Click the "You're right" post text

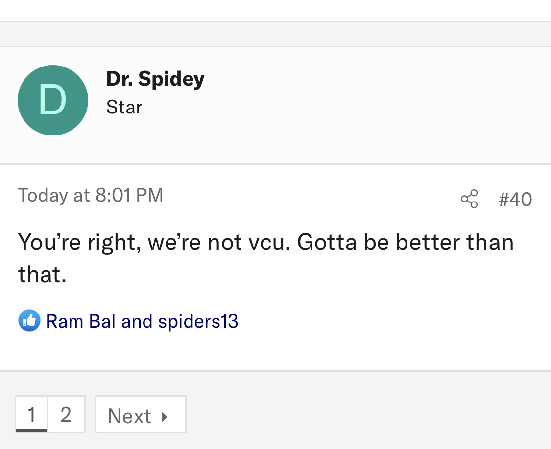click(79, 242)
